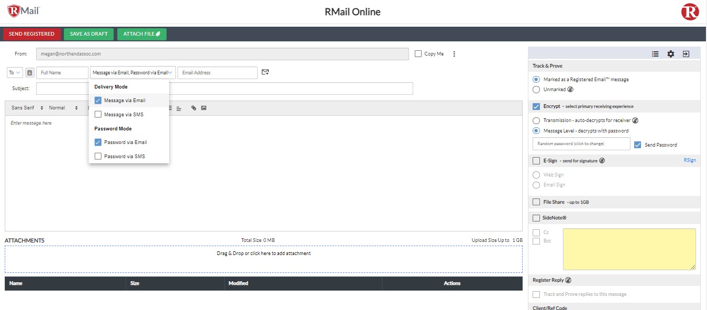The image size is (707, 310).
Task: Check the SideNote Bcc checkbox
Action: tap(536, 241)
